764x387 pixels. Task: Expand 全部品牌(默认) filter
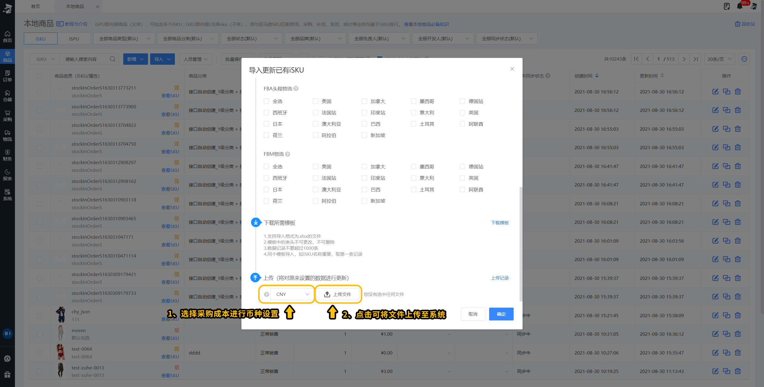[x=315, y=38]
